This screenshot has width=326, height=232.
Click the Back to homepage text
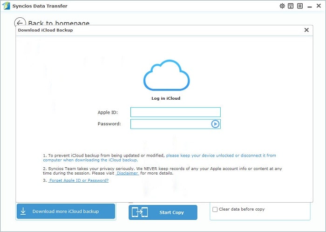(x=59, y=23)
